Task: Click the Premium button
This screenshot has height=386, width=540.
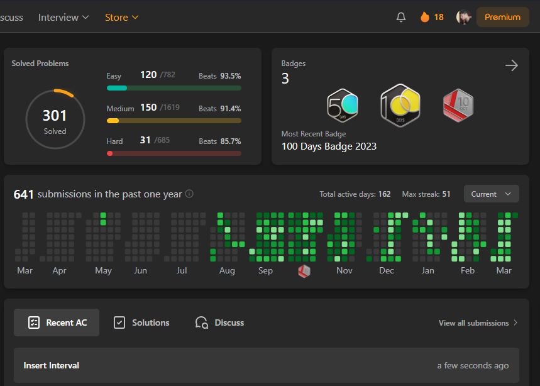Action: [x=502, y=17]
